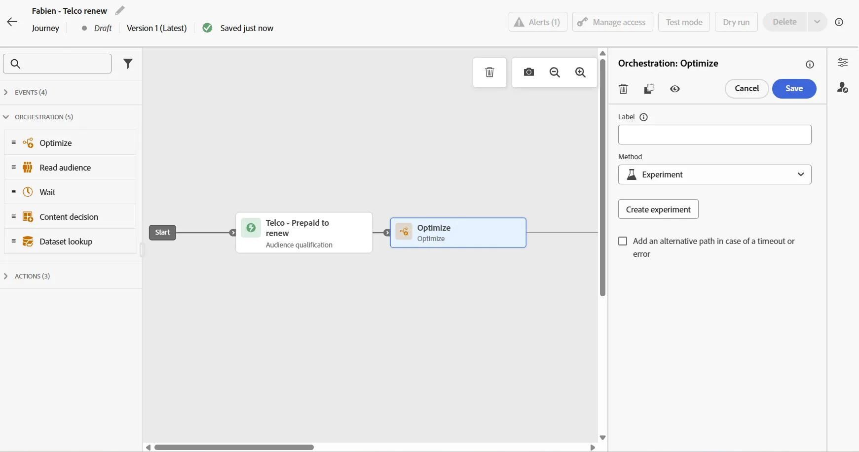Pick Read audience activity

pos(70,167)
